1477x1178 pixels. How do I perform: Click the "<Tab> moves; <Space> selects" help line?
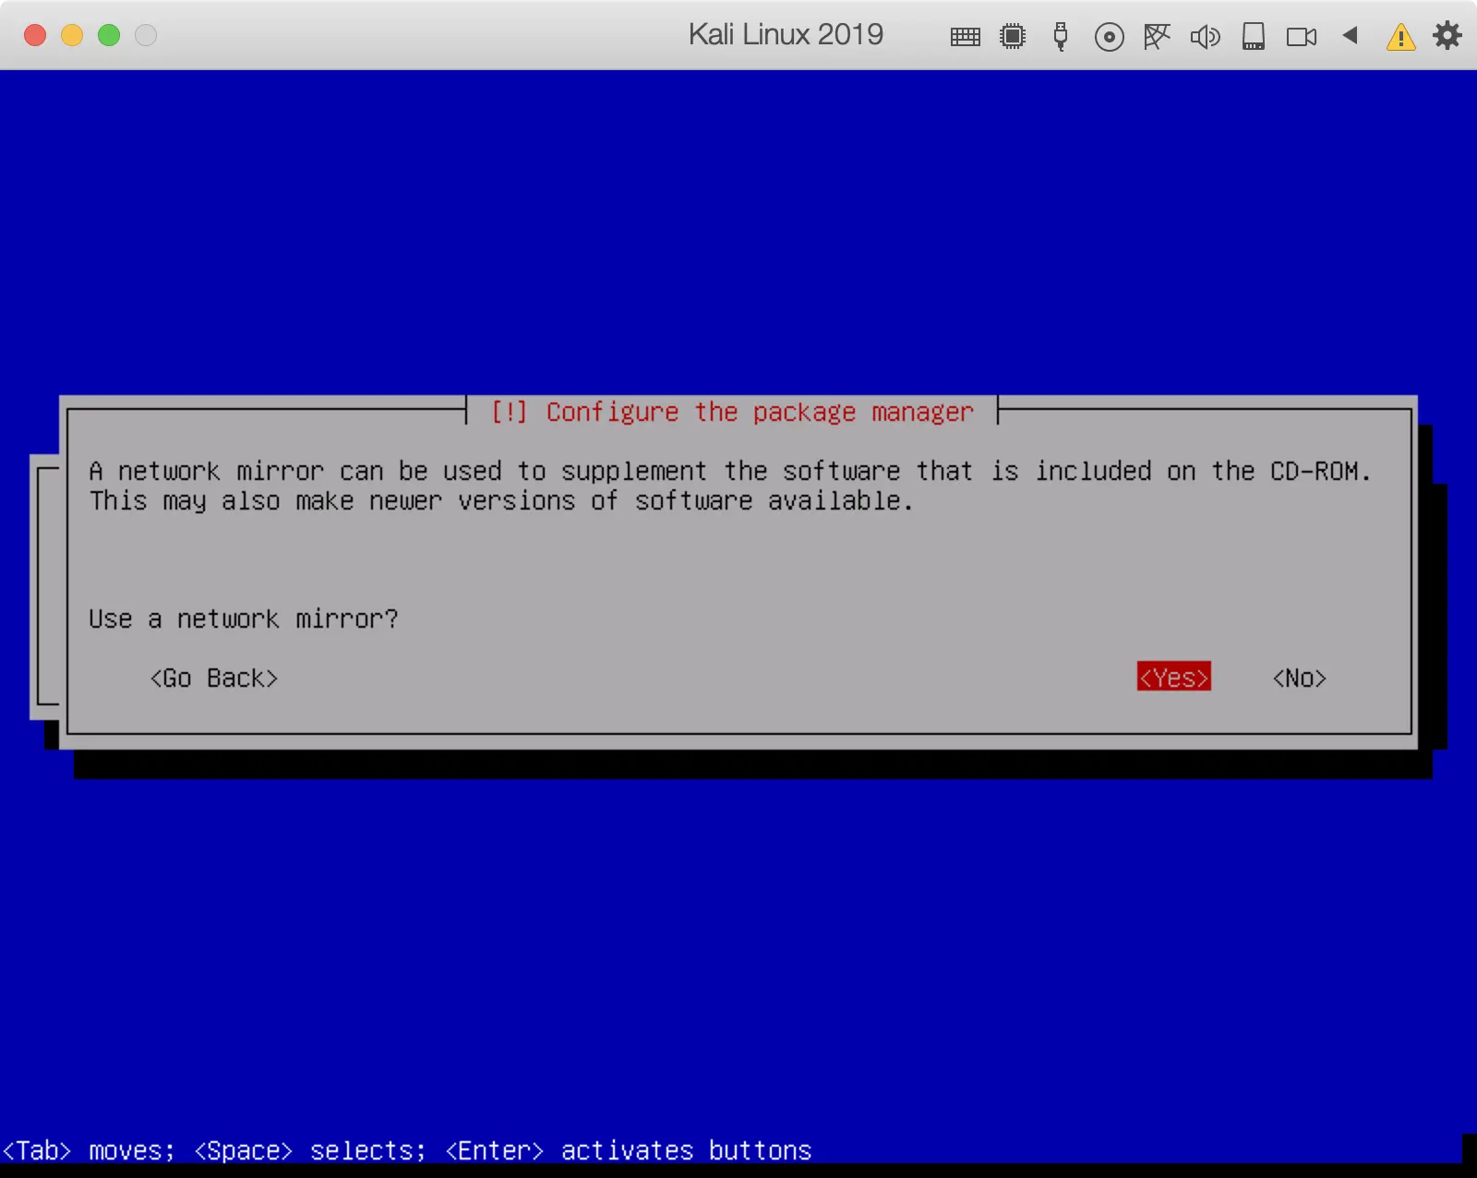[407, 1150]
